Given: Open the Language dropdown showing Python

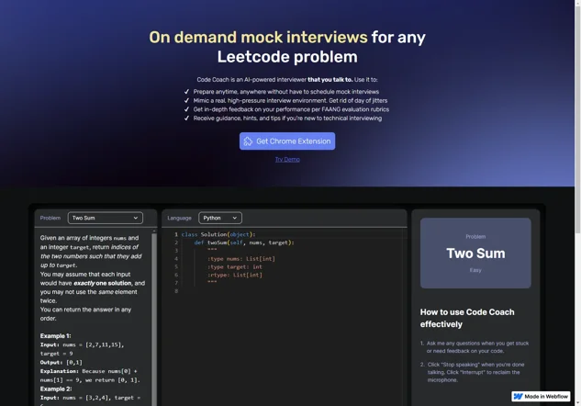Looking at the screenshot, I should point(220,218).
